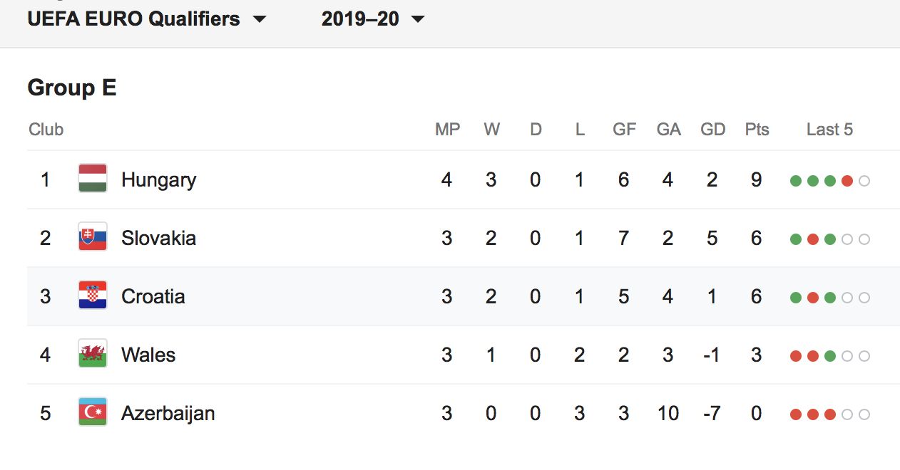Viewport: 900px width, 470px height.
Task: Click Hungary's red loss dot in Last 5
Action: (847, 181)
